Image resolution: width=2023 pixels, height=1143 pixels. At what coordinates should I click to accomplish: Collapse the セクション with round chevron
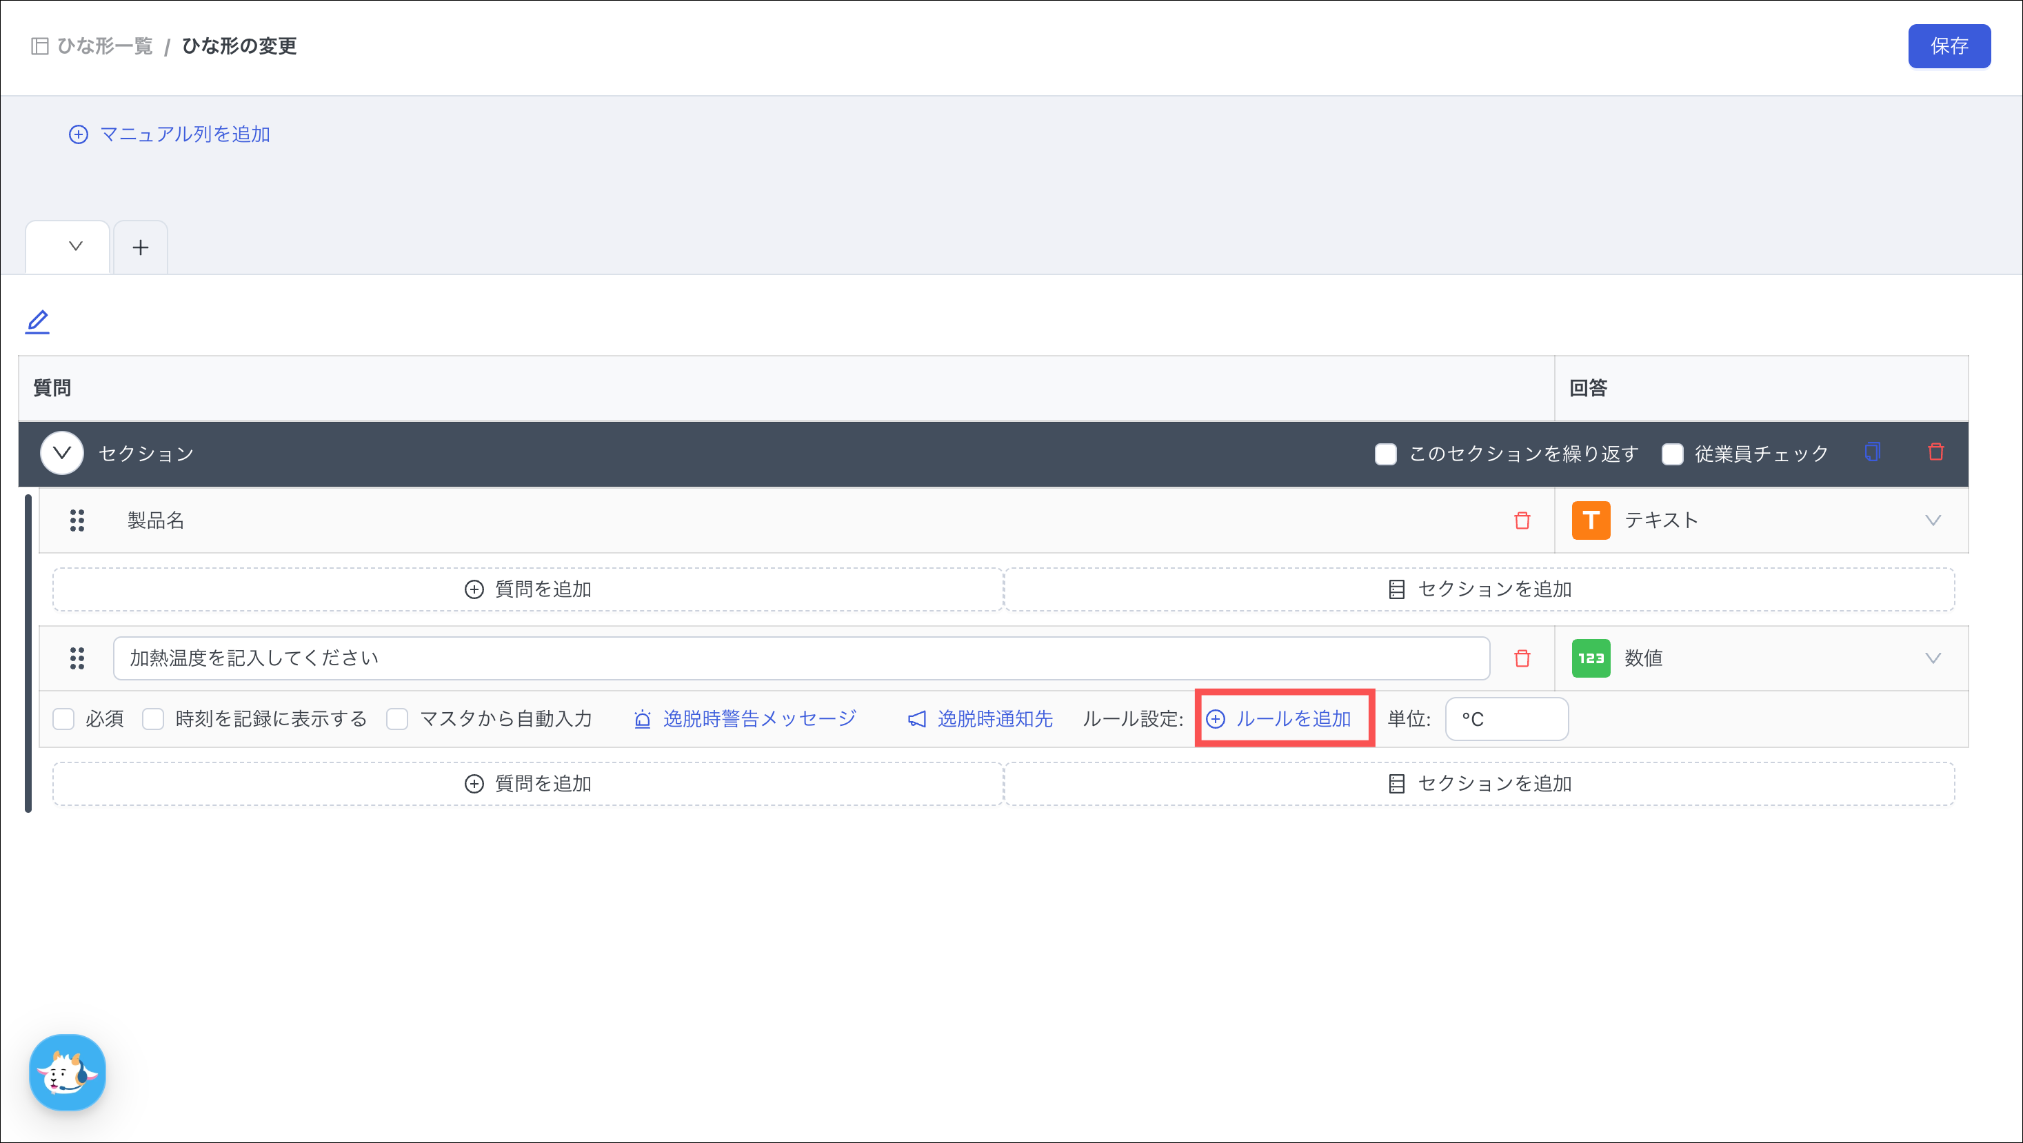click(x=62, y=453)
